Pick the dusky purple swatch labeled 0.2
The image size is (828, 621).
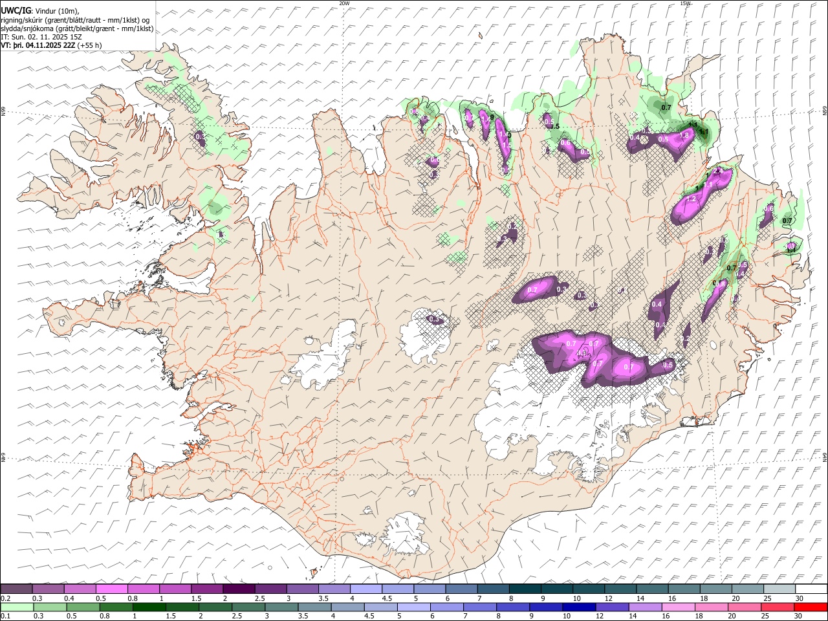pyautogui.click(x=17, y=589)
